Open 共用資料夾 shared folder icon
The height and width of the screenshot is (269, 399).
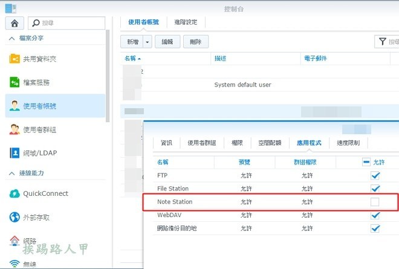pyautogui.click(x=15, y=59)
